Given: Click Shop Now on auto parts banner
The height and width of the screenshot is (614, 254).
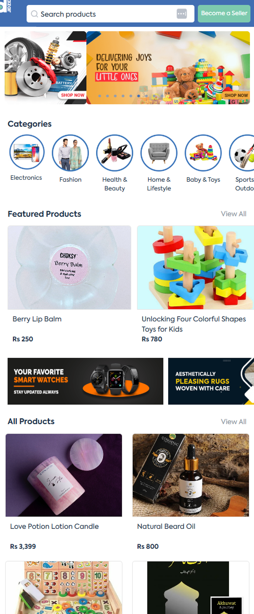Looking at the screenshot, I should point(72,95).
